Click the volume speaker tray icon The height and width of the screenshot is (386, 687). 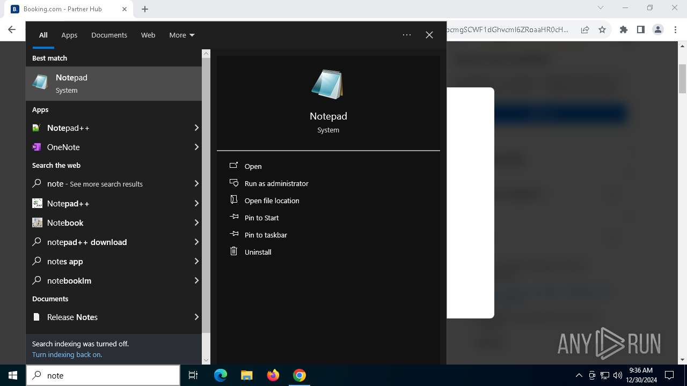[x=618, y=375]
